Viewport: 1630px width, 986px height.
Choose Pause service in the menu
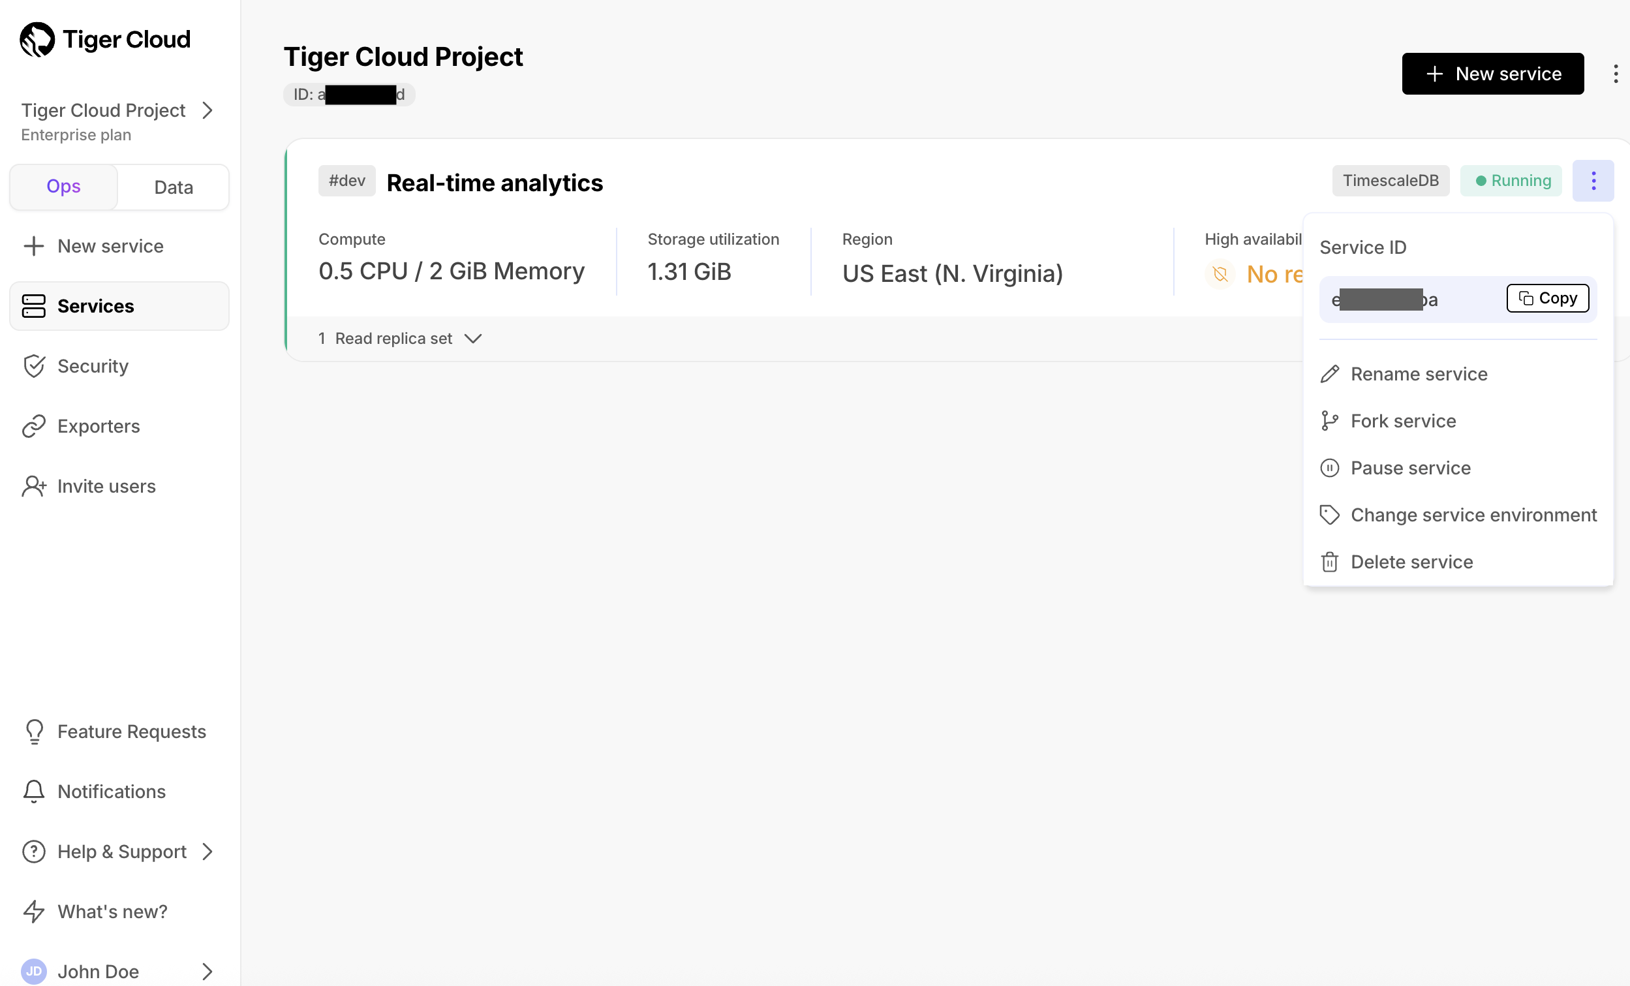click(1410, 468)
